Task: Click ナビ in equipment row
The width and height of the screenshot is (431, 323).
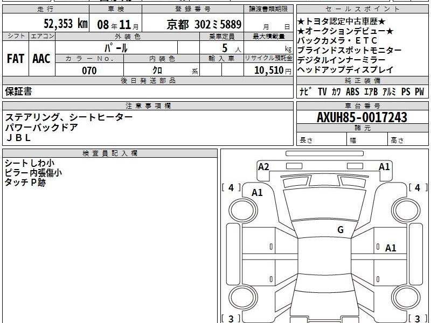Action: point(305,92)
